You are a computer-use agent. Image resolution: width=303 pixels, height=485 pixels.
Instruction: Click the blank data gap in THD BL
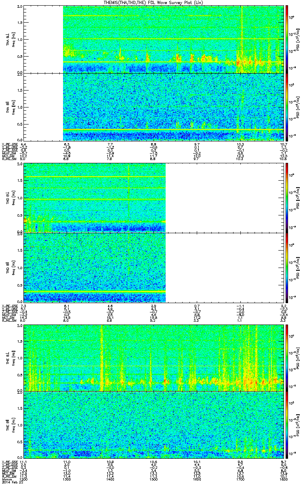pos(224,198)
